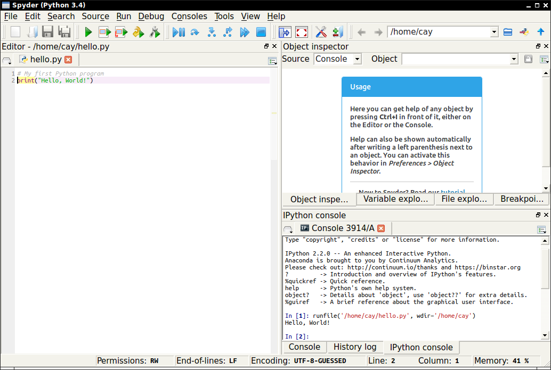Open PYTHONPATH manager icon
551x370 pixels.
click(337, 32)
